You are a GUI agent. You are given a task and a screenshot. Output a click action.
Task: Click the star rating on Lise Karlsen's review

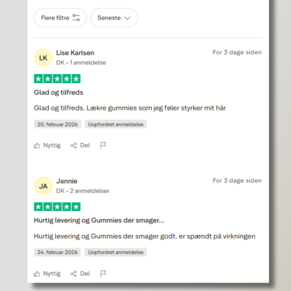pos(57,79)
